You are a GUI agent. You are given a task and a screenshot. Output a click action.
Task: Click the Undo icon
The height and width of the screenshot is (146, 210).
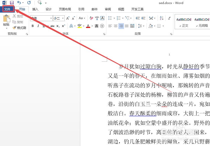coord(19,3)
